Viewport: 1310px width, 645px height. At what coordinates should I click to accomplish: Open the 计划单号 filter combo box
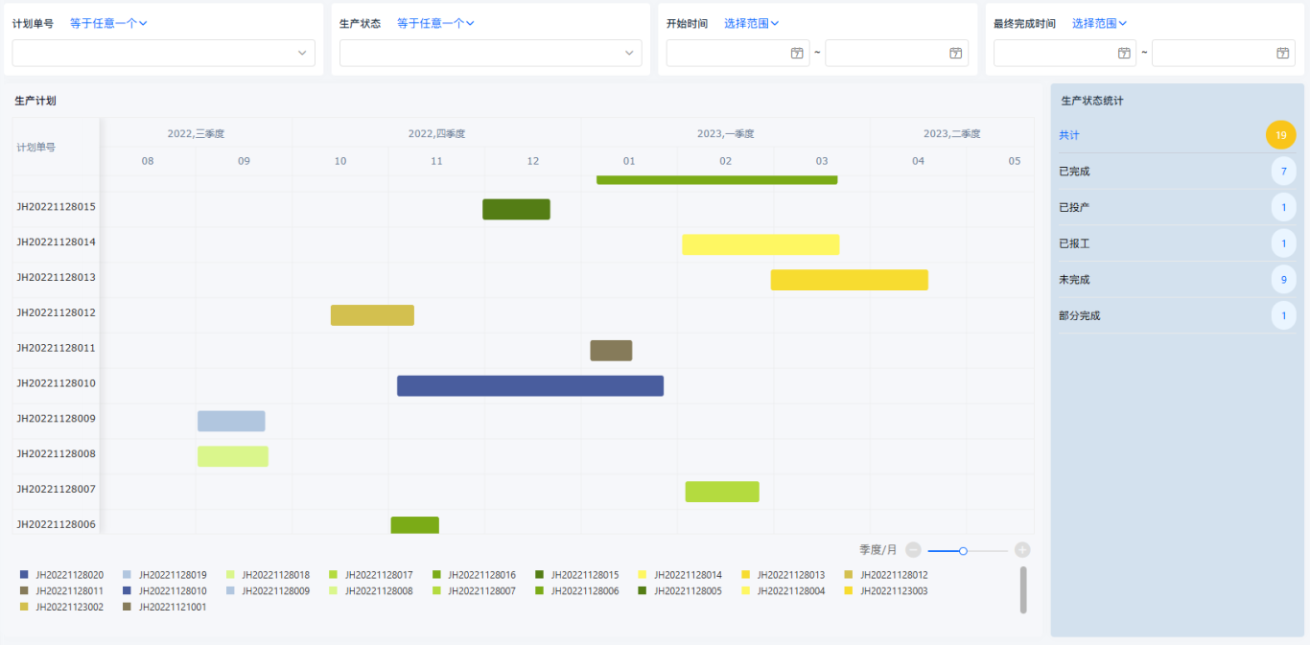tap(163, 53)
